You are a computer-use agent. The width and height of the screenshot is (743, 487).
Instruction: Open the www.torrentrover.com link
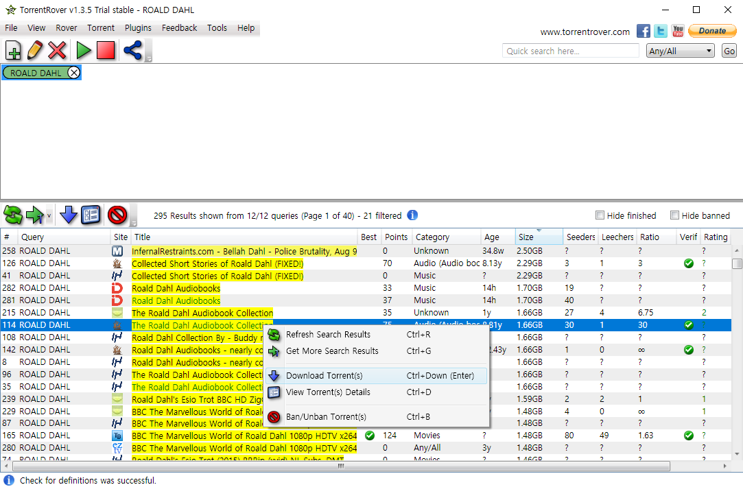pyautogui.click(x=585, y=32)
